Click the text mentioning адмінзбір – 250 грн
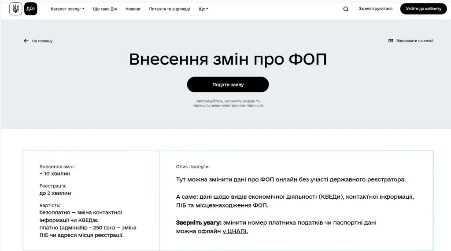This screenshot has height=251, width=451. pos(88,231)
